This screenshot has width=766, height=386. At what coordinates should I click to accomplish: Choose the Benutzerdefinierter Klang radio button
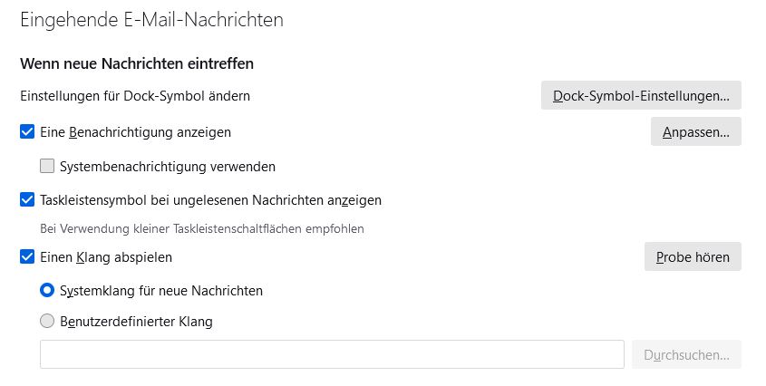[x=47, y=321]
